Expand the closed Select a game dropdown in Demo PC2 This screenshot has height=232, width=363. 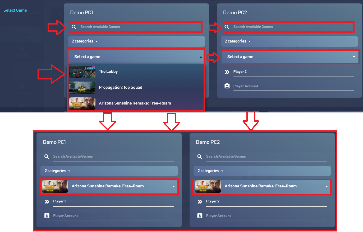click(x=290, y=57)
